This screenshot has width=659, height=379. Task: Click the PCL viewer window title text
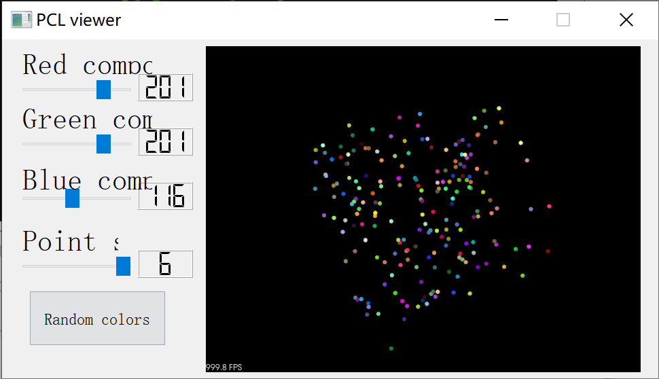coord(79,20)
